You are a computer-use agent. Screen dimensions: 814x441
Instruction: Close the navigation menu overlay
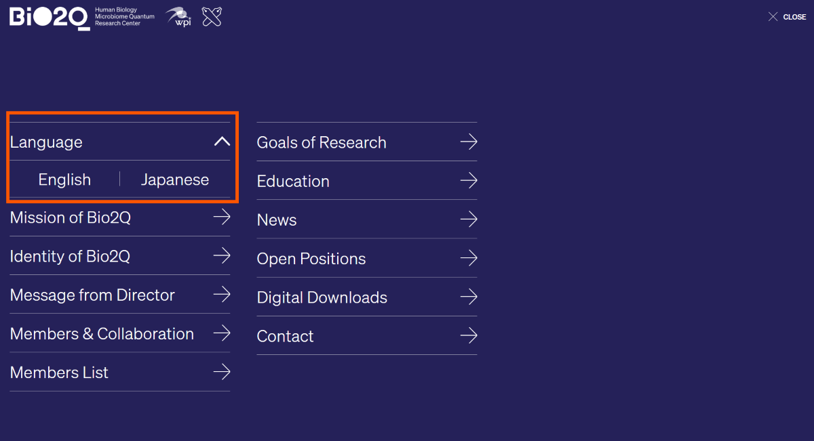click(787, 17)
